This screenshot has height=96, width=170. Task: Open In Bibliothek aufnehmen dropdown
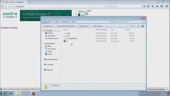pyautogui.click(x=66, y=26)
